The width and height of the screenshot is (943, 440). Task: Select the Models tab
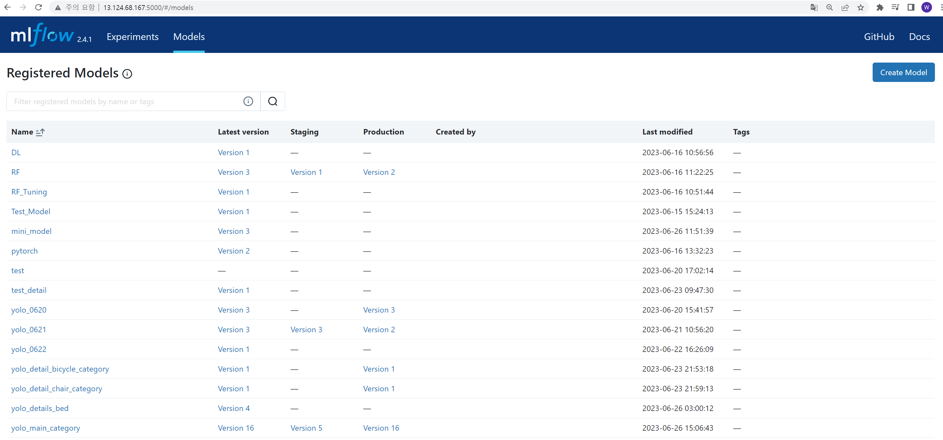click(x=189, y=36)
